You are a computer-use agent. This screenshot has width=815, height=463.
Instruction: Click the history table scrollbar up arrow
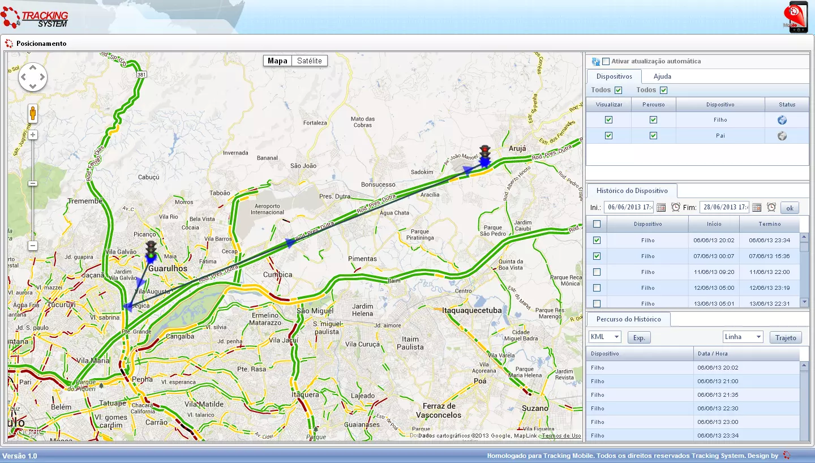pos(804,237)
